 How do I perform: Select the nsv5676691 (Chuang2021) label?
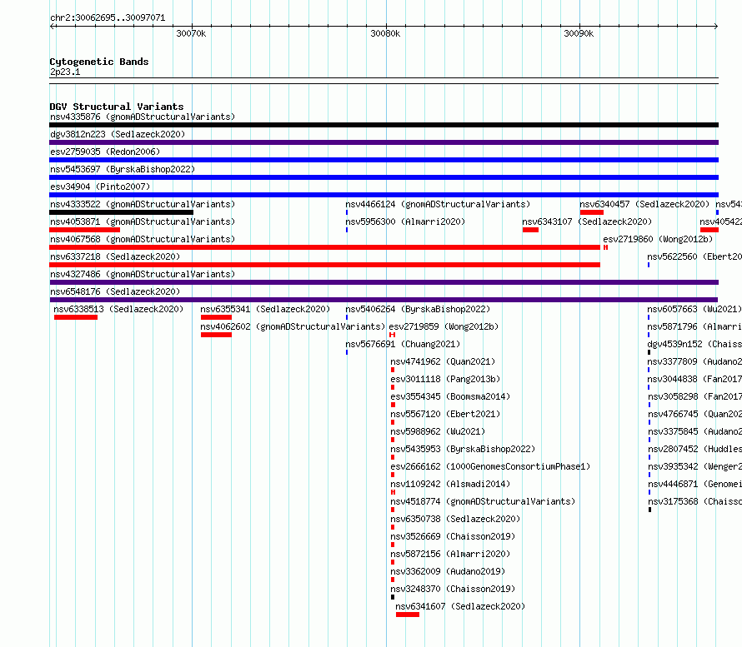[403, 344]
